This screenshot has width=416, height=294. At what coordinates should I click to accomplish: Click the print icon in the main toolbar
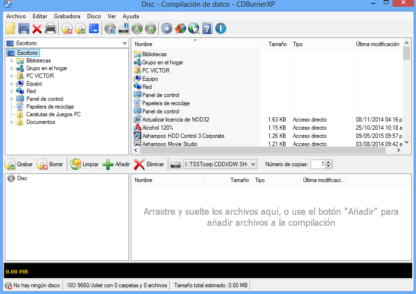50,28
